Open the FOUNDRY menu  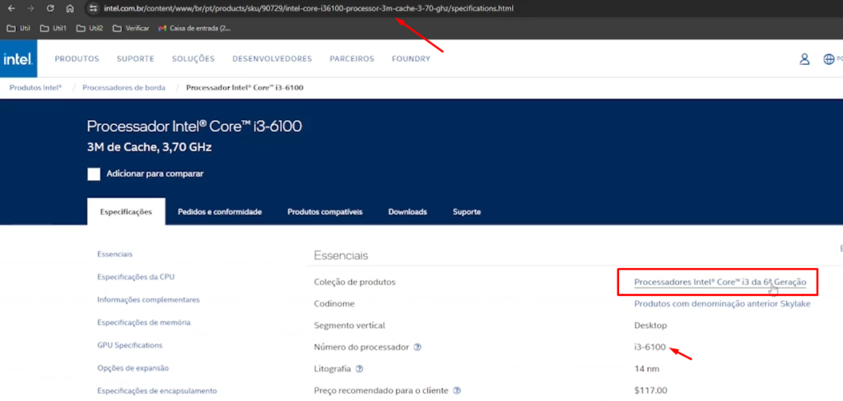412,59
